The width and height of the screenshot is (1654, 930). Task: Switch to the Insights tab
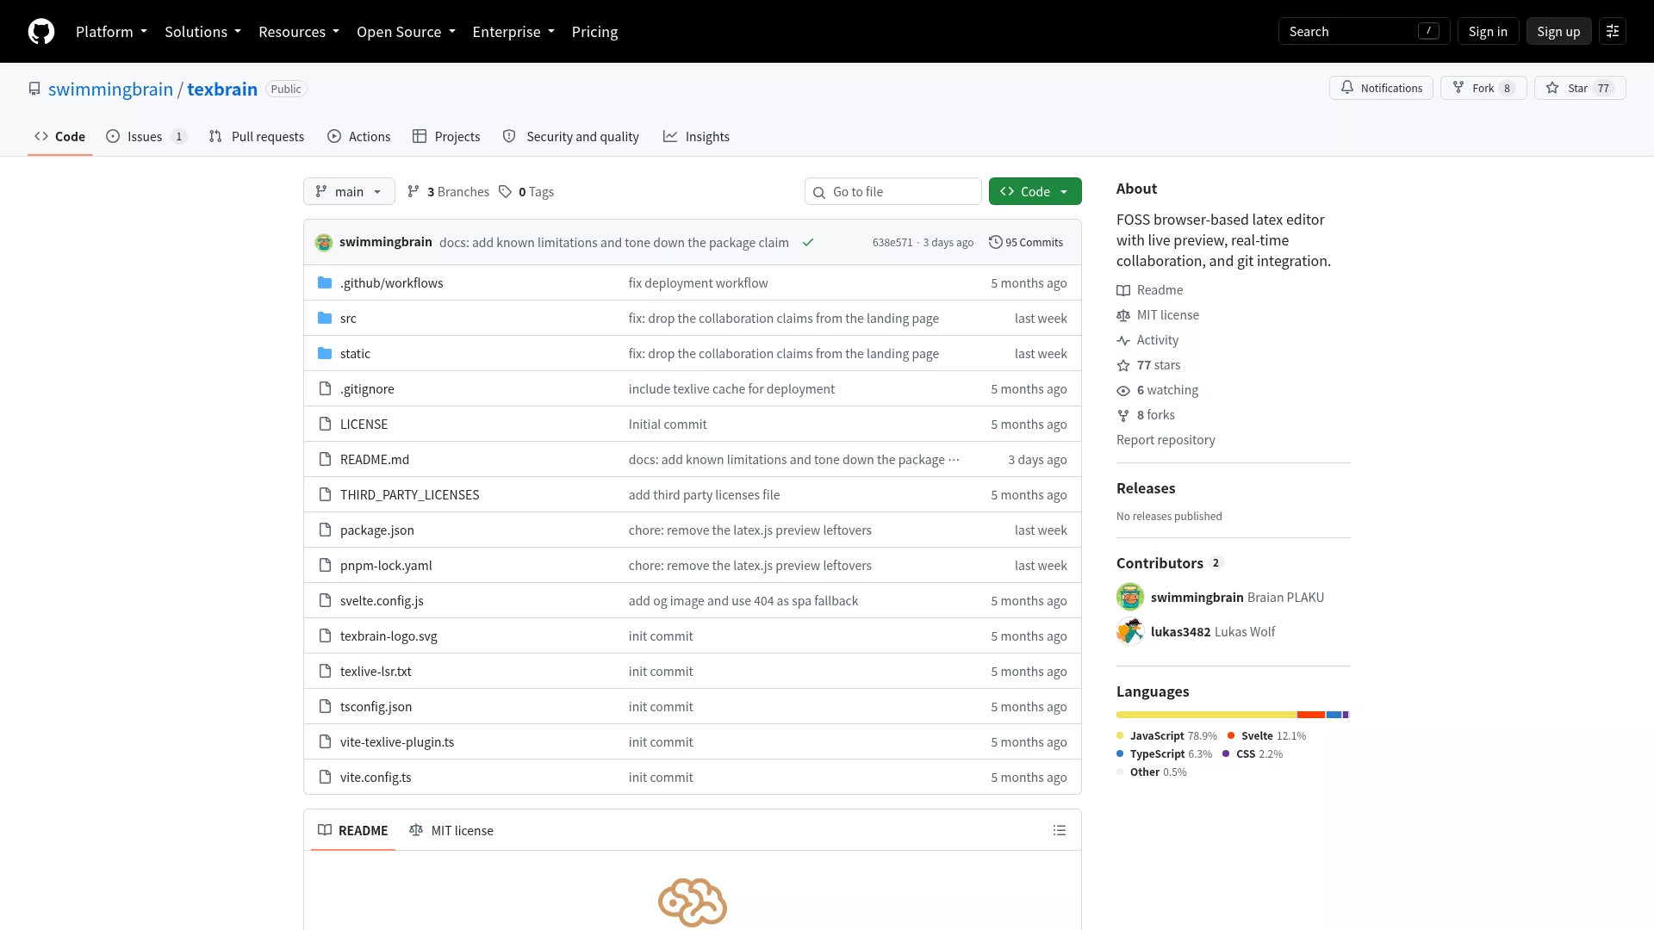(x=696, y=137)
